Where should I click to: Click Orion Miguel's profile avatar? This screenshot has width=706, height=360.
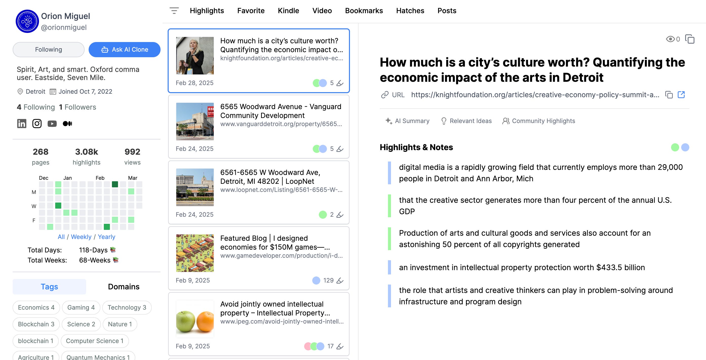pos(27,21)
